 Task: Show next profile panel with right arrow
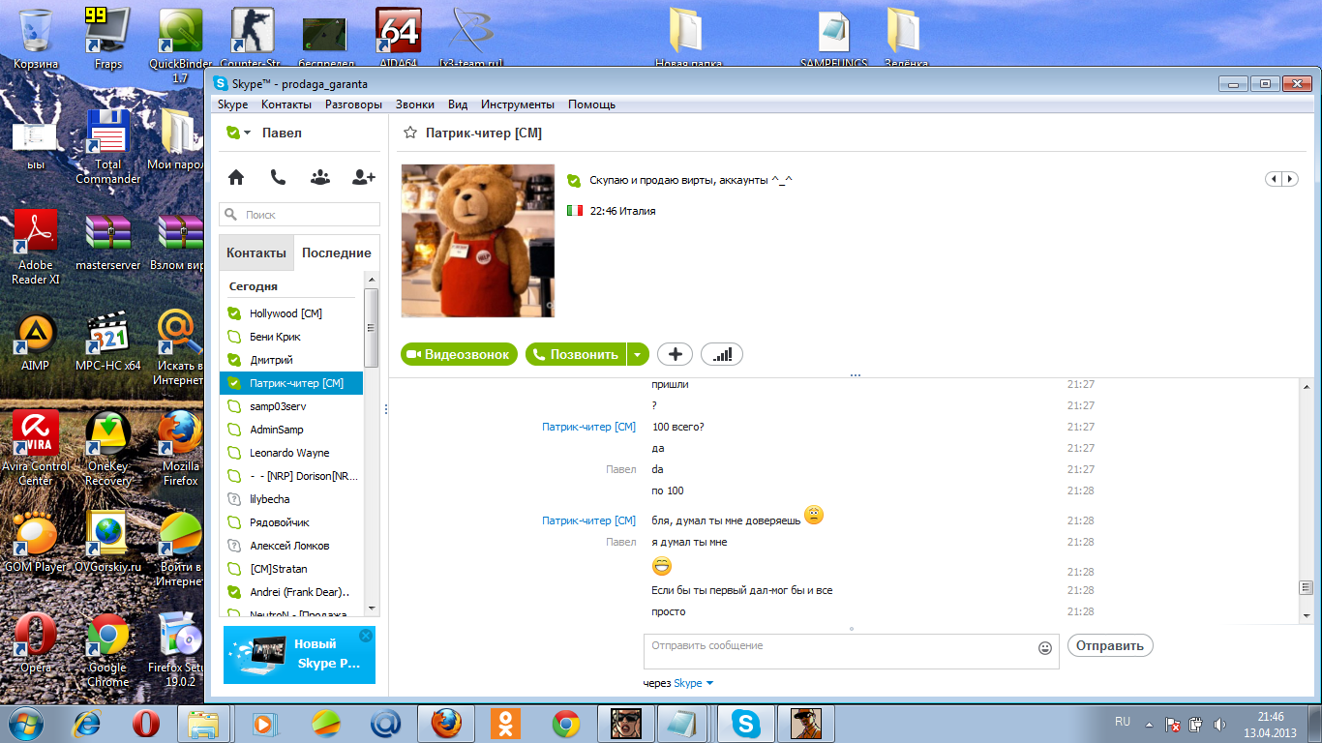[x=1290, y=179]
